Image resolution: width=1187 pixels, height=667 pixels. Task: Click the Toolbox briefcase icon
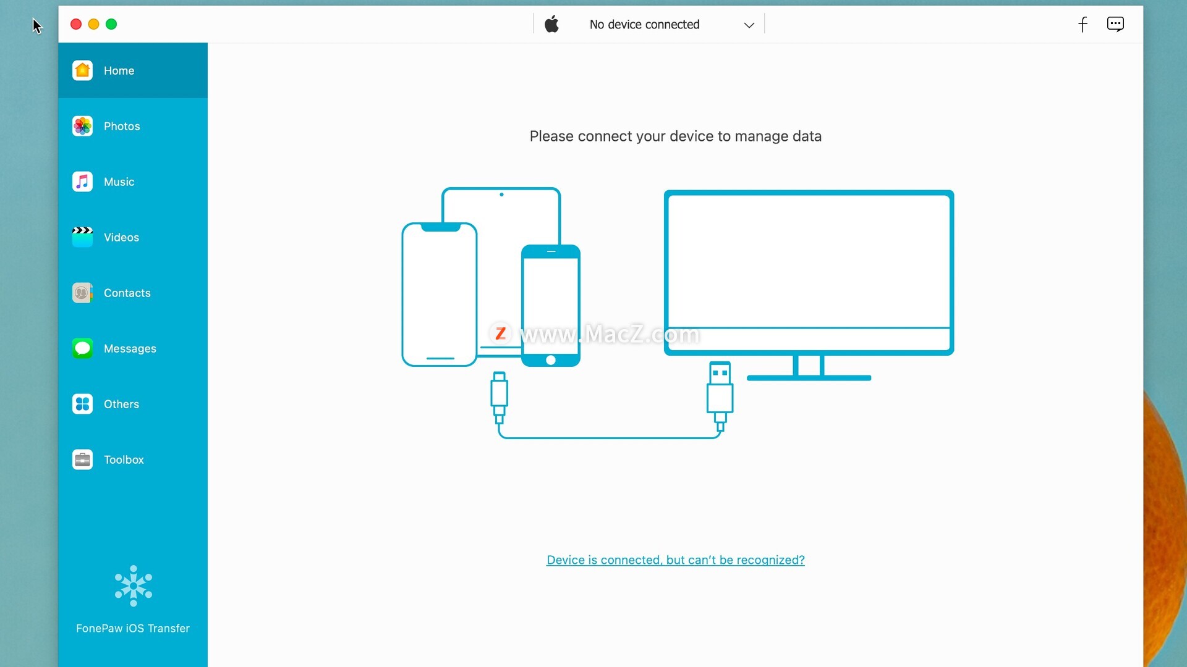tap(82, 459)
